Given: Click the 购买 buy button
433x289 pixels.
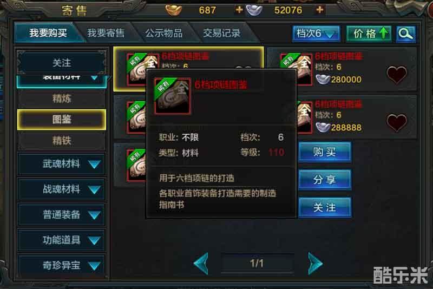Looking at the screenshot, I should click(325, 152).
